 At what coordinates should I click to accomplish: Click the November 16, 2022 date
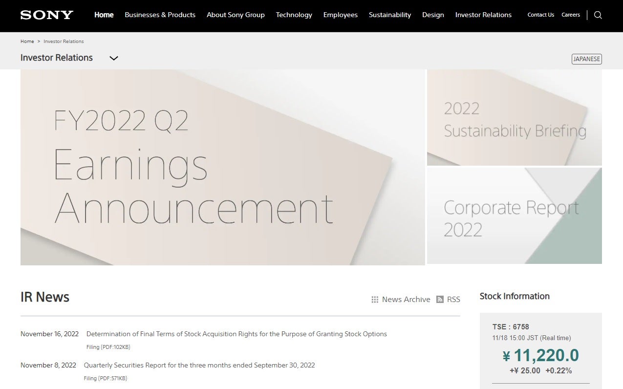(x=49, y=334)
